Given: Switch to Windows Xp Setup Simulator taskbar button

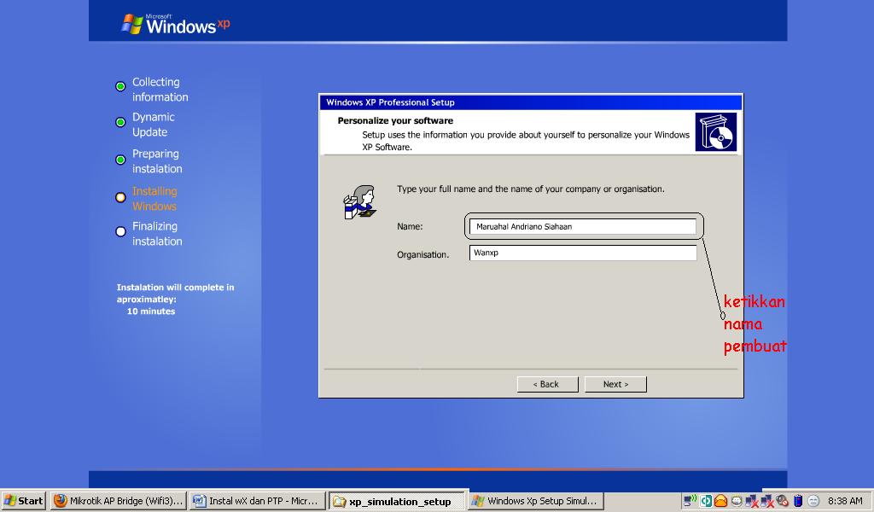Looking at the screenshot, I should point(536,501).
